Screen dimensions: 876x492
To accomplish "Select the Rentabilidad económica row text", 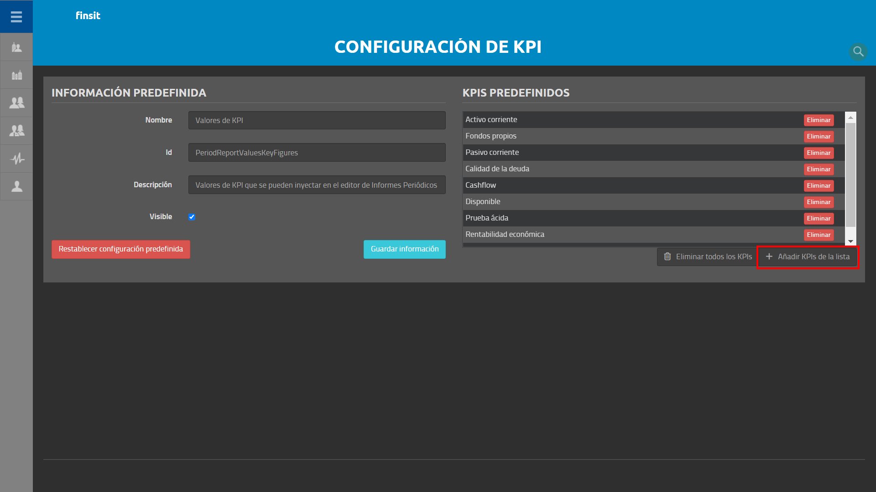I will pos(505,234).
